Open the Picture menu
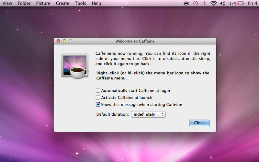This screenshot has height=162, width=259. (43, 3)
